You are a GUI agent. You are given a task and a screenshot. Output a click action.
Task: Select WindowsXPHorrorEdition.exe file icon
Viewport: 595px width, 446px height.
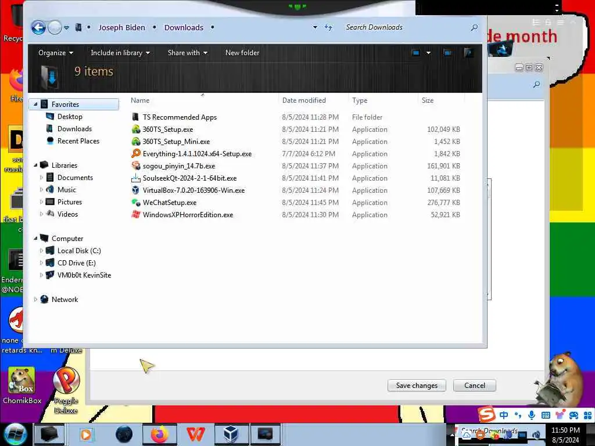pyautogui.click(x=135, y=214)
